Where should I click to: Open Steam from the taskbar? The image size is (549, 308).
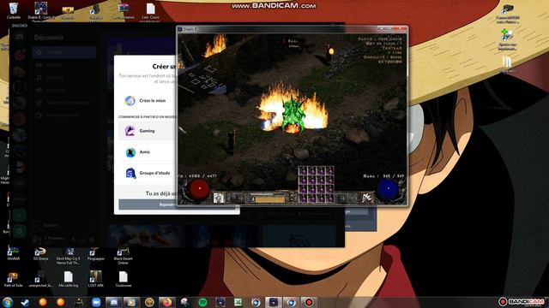pyautogui.click(x=25, y=302)
